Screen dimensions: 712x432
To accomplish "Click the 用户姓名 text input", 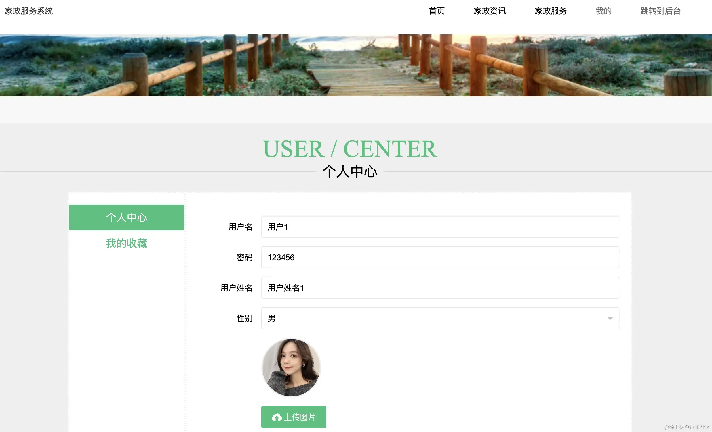I will pyautogui.click(x=439, y=288).
